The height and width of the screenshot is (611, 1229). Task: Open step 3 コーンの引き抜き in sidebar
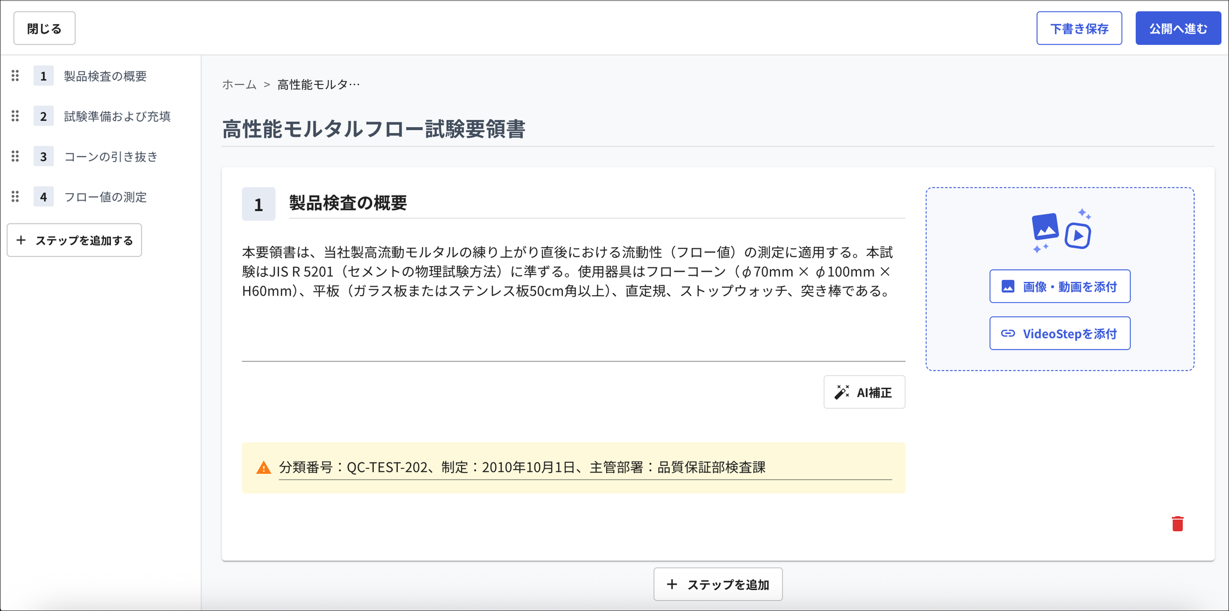(x=111, y=156)
